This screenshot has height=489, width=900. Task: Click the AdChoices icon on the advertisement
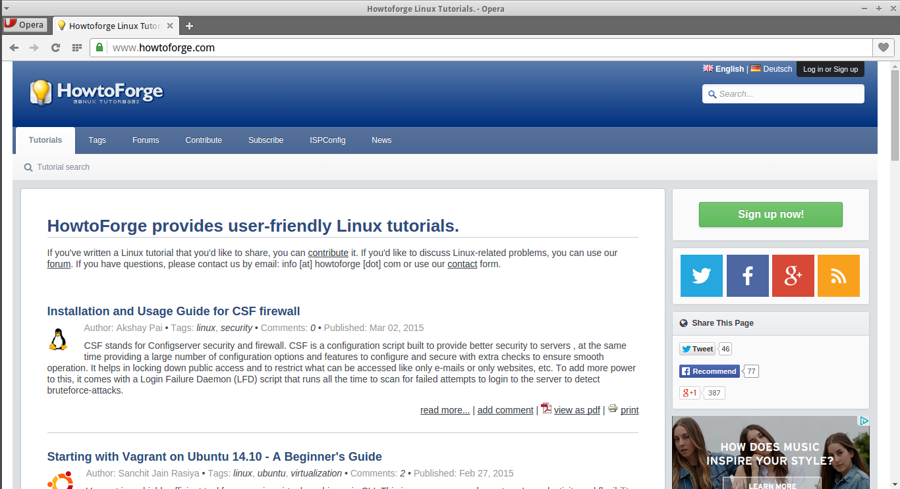coord(864,421)
